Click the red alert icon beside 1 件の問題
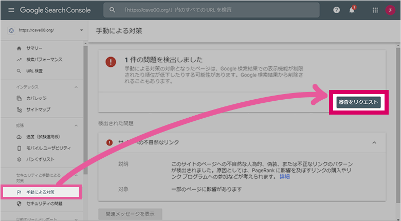The height and width of the screenshot is (221, 401). pyautogui.click(x=111, y=62)
